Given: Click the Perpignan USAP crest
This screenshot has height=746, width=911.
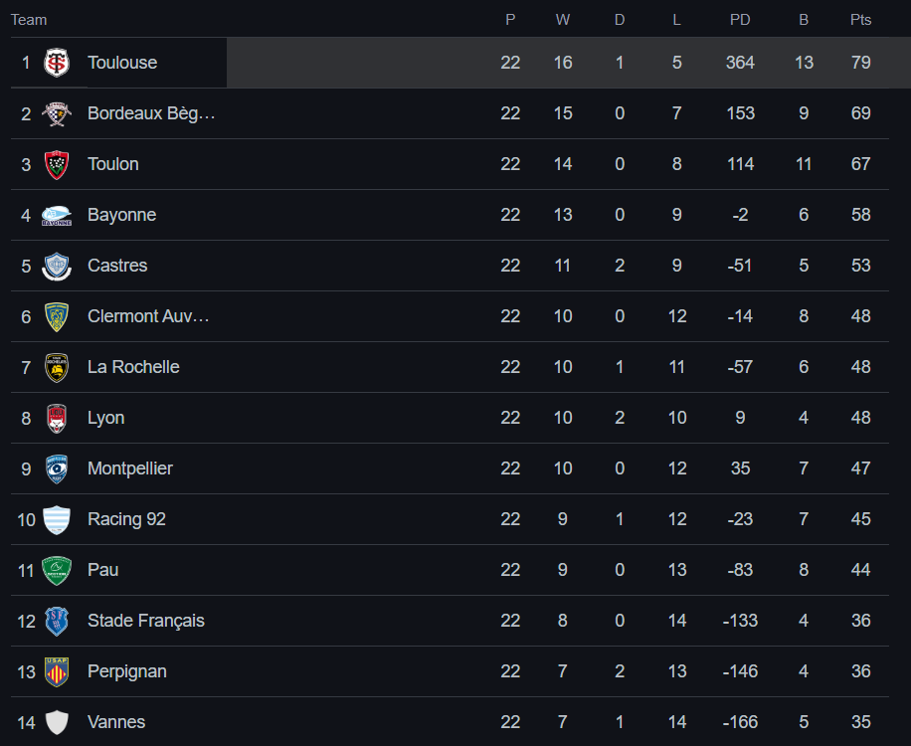Looking at the screenshot, I should (57, 671).
